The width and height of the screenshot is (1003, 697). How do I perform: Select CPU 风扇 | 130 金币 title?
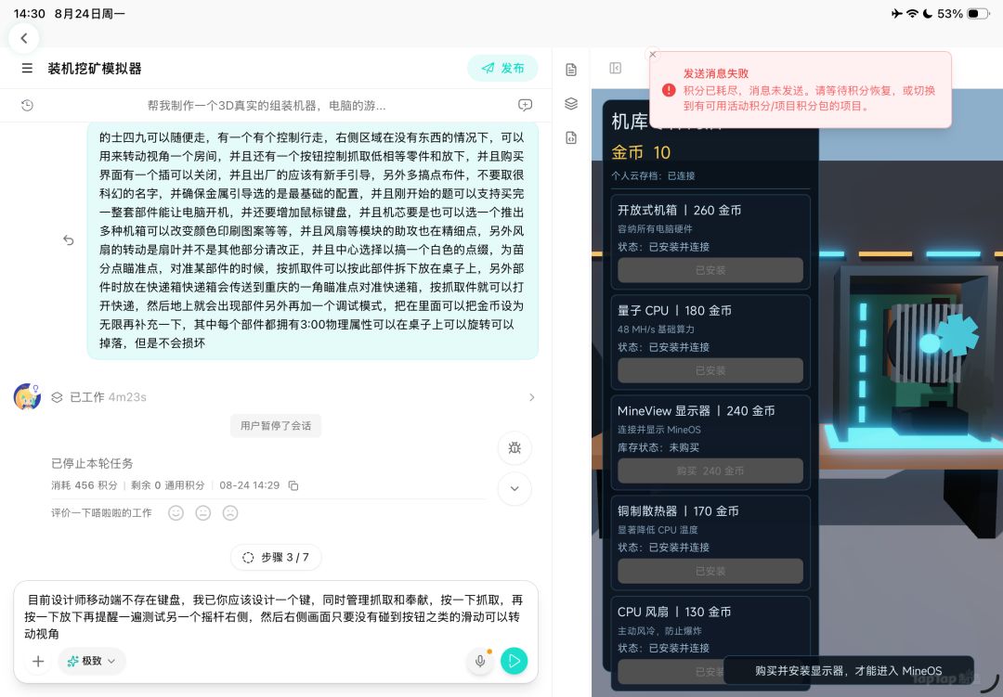click(674, 612)
